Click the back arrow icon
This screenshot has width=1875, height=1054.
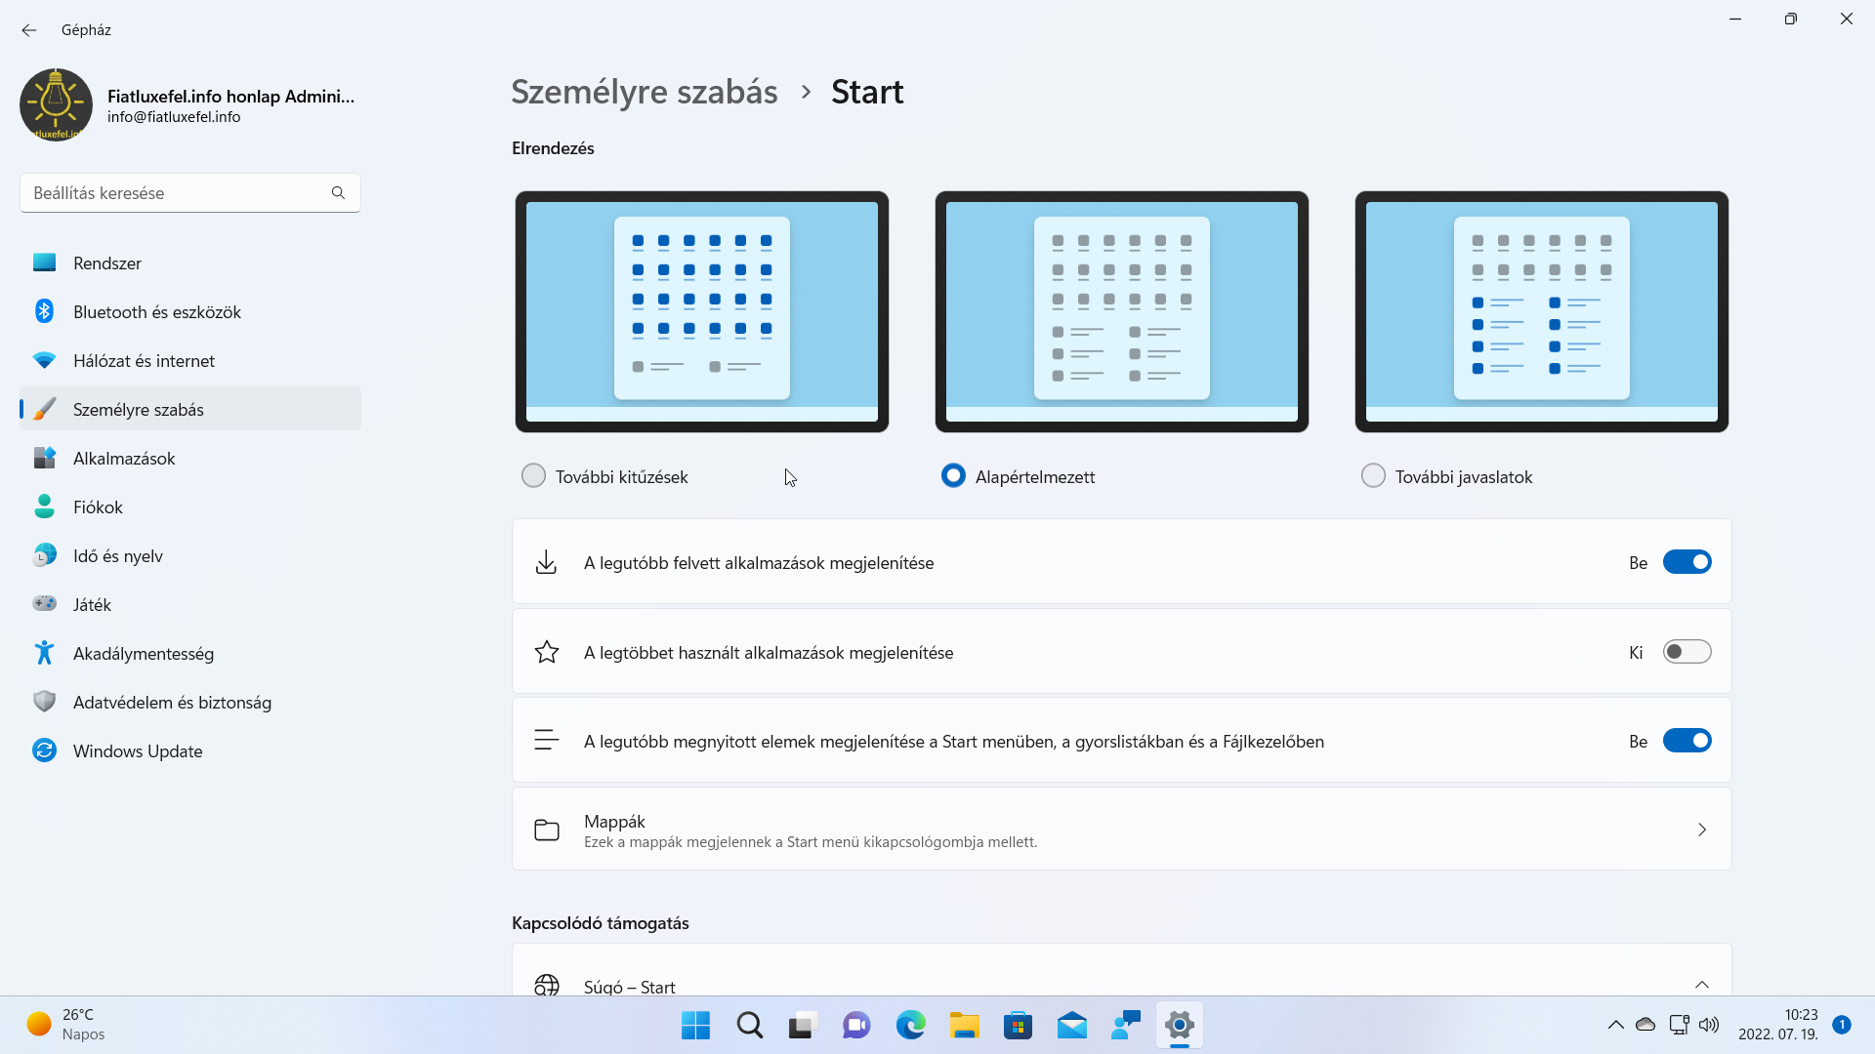pyautogui.click(x=29, y=30)
